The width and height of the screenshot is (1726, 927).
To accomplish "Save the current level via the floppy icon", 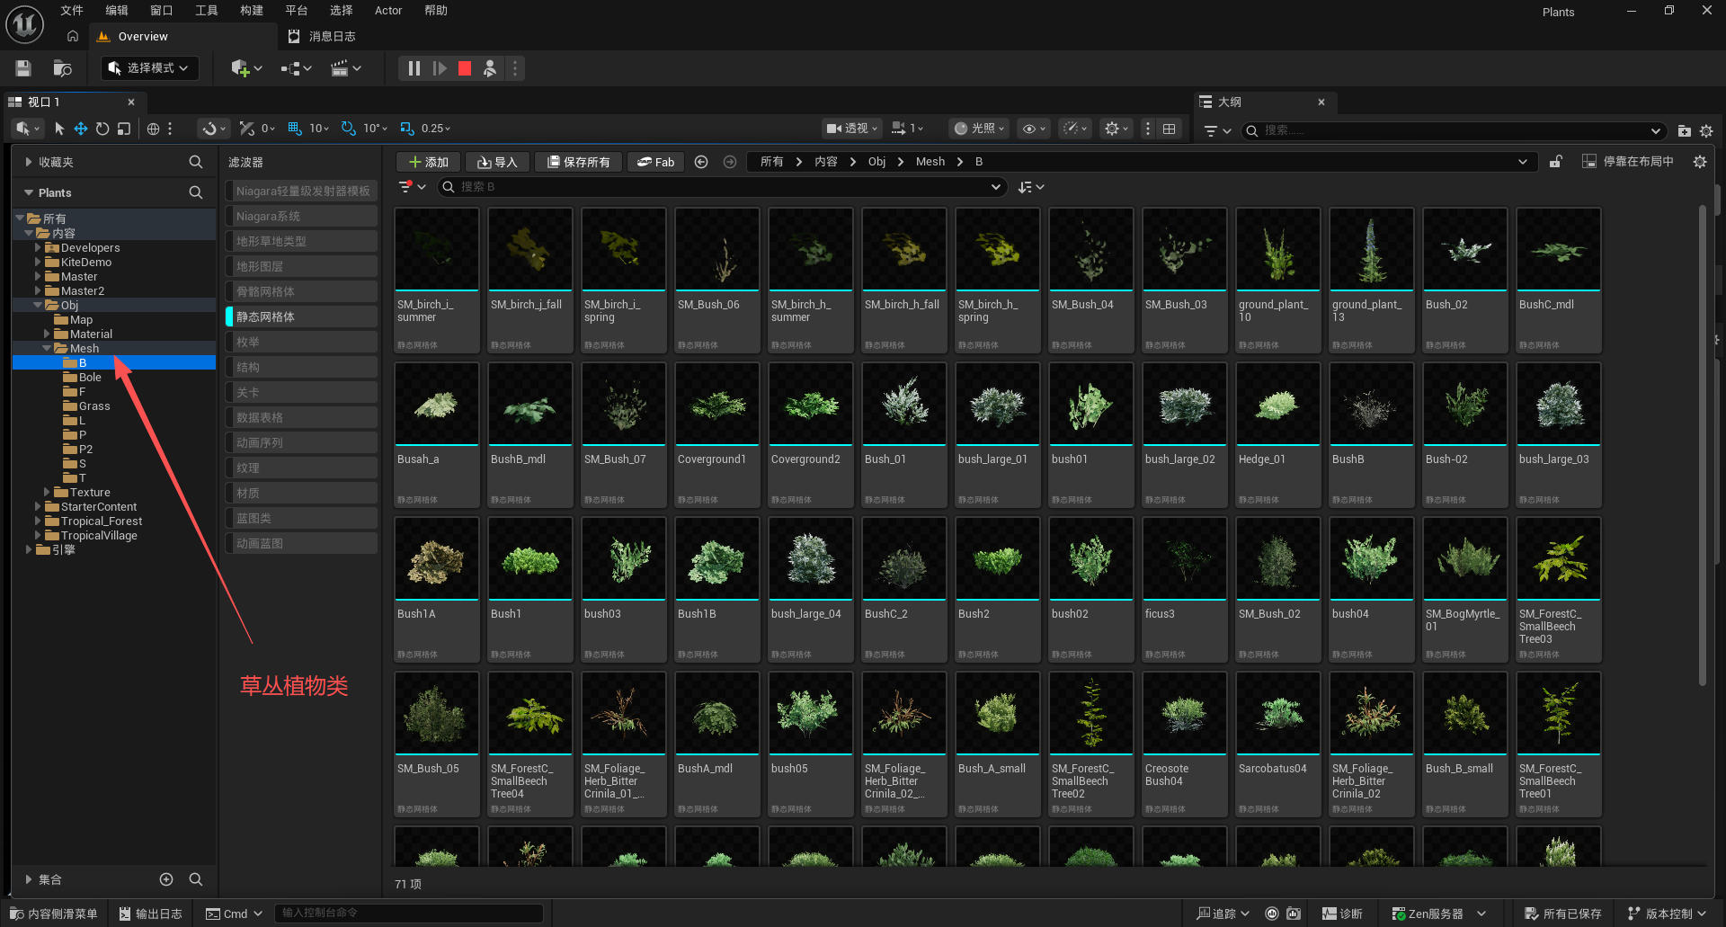I will tap(23, 68).
